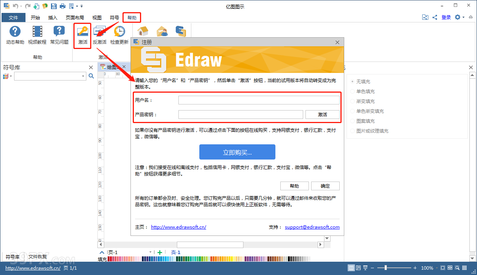Image resolution: width=477 pixels, height=275 pixels.
Task: Open the settings gear dropdown near 登录
Action: (458, 17)
